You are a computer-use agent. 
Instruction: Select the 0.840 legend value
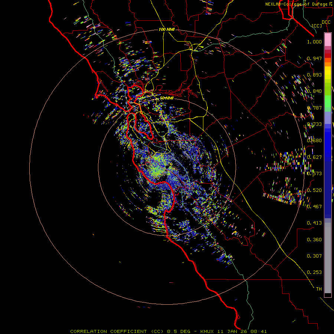314,91
